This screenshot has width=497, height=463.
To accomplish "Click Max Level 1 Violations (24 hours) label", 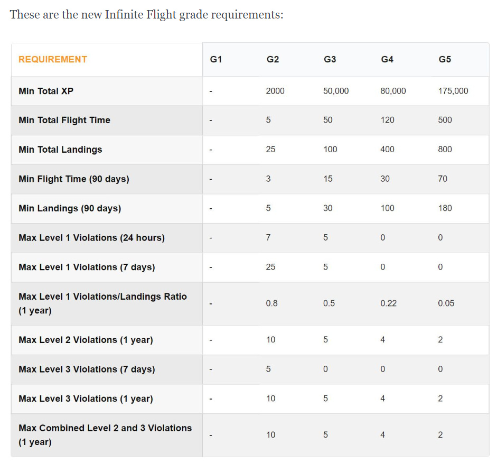I will tap(91, 238).
